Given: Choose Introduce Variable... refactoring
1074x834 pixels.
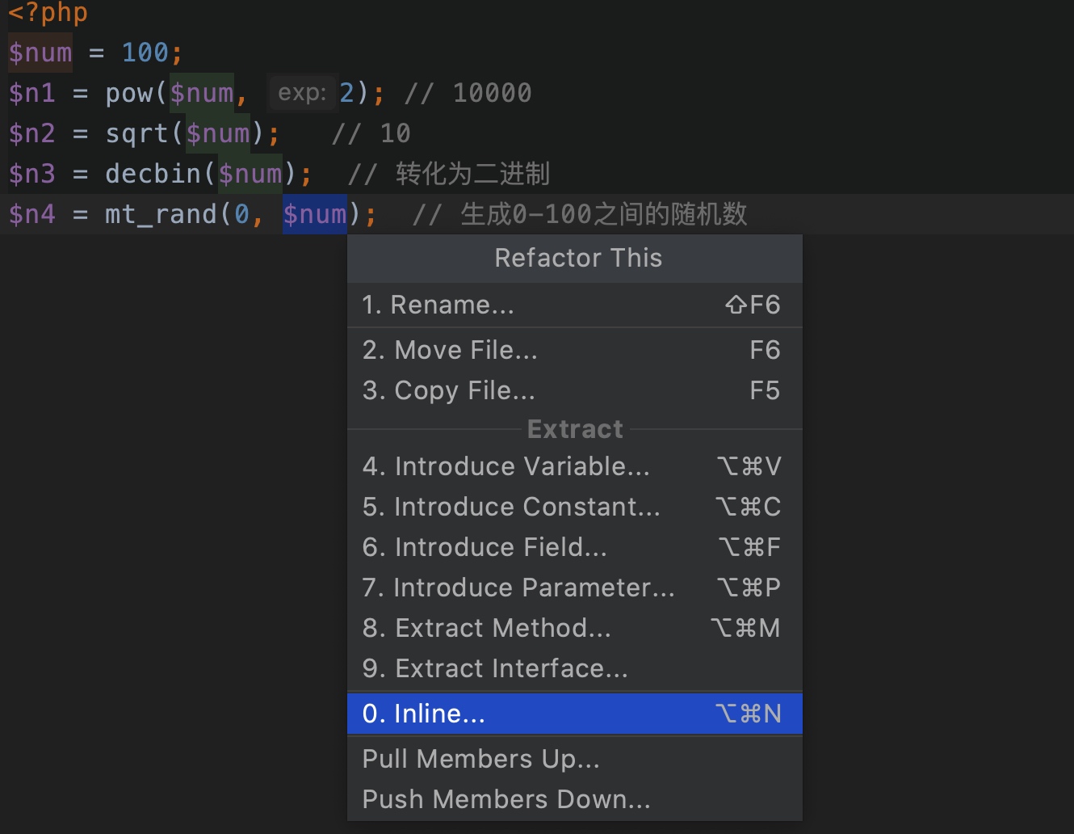Looking at the screenshot, I should [575, 466].
